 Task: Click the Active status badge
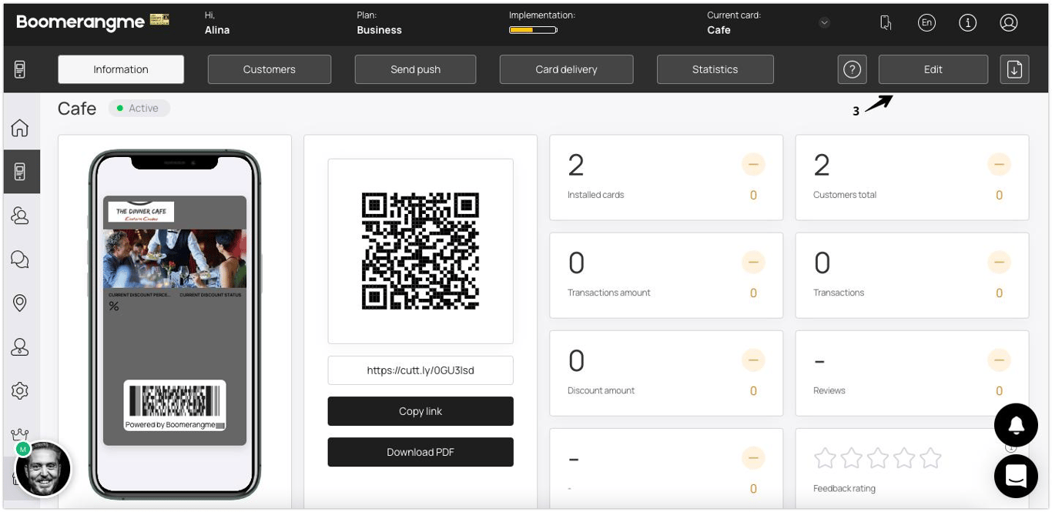pyautogui.click(x=139, y=109)
